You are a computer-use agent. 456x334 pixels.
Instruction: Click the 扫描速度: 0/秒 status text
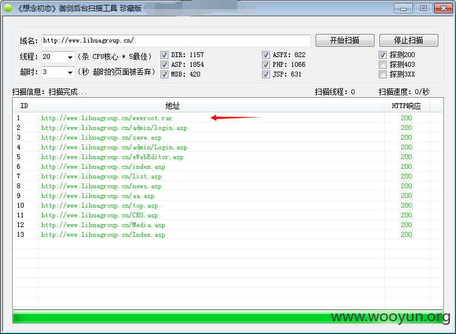pos(404,92)
